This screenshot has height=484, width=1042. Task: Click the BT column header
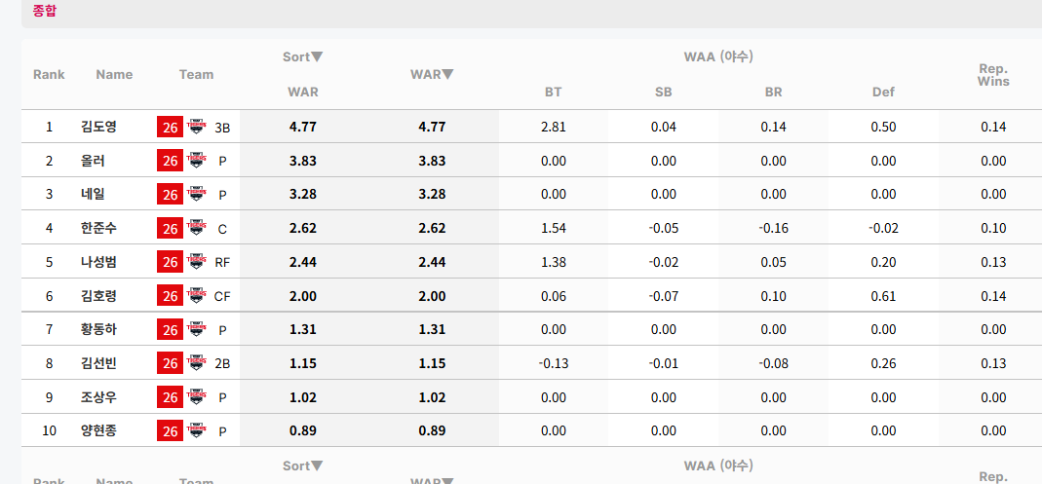(553, 93)
